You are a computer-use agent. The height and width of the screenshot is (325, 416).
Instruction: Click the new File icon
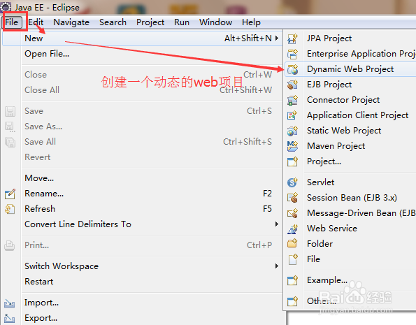pyautogui.click(x=292, y=259)
